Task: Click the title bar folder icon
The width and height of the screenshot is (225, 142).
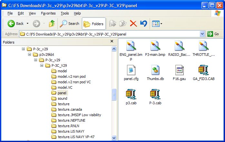Action: point(4,5)
